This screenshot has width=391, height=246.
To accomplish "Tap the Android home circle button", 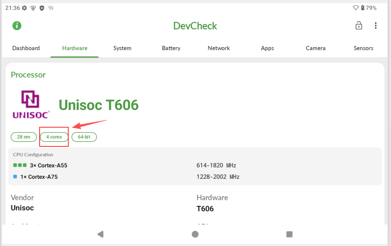I will [x=195, y=234].
